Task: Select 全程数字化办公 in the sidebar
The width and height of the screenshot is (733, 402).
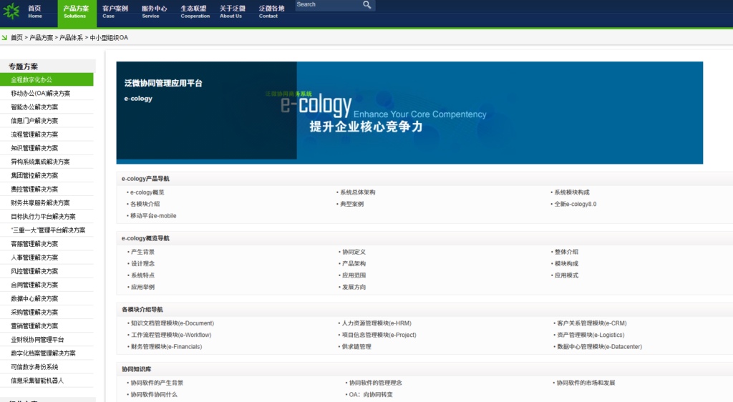Action: [x=47, y=79]
